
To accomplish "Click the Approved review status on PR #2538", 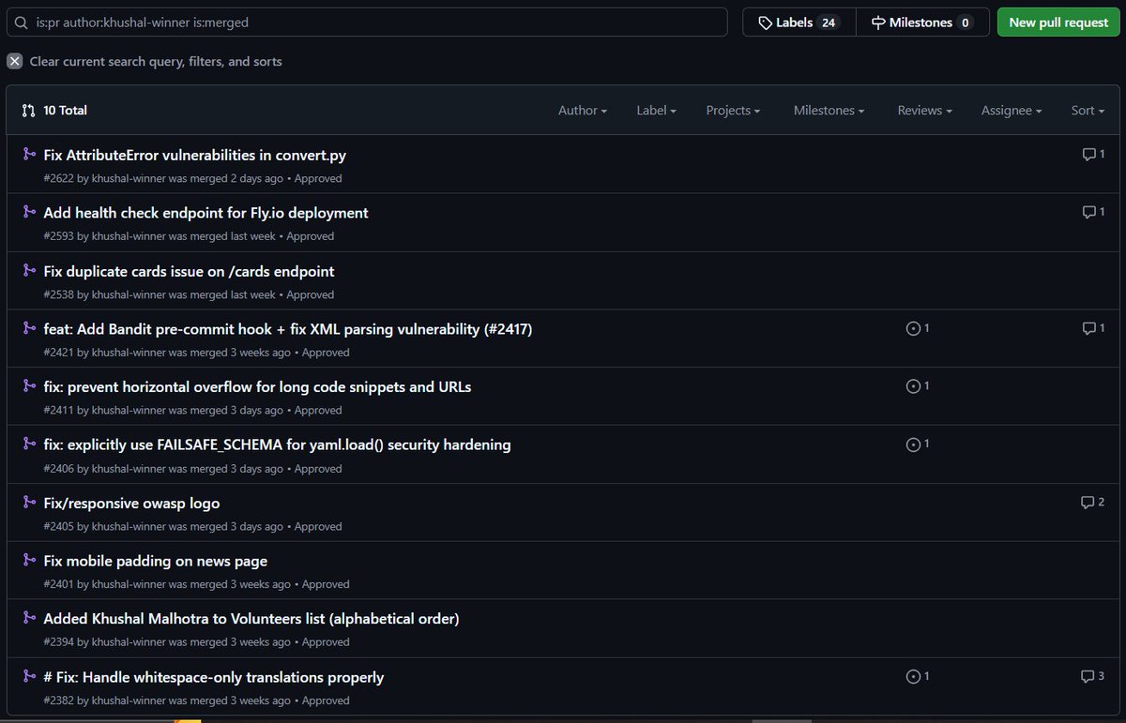I will pos(311,294).
